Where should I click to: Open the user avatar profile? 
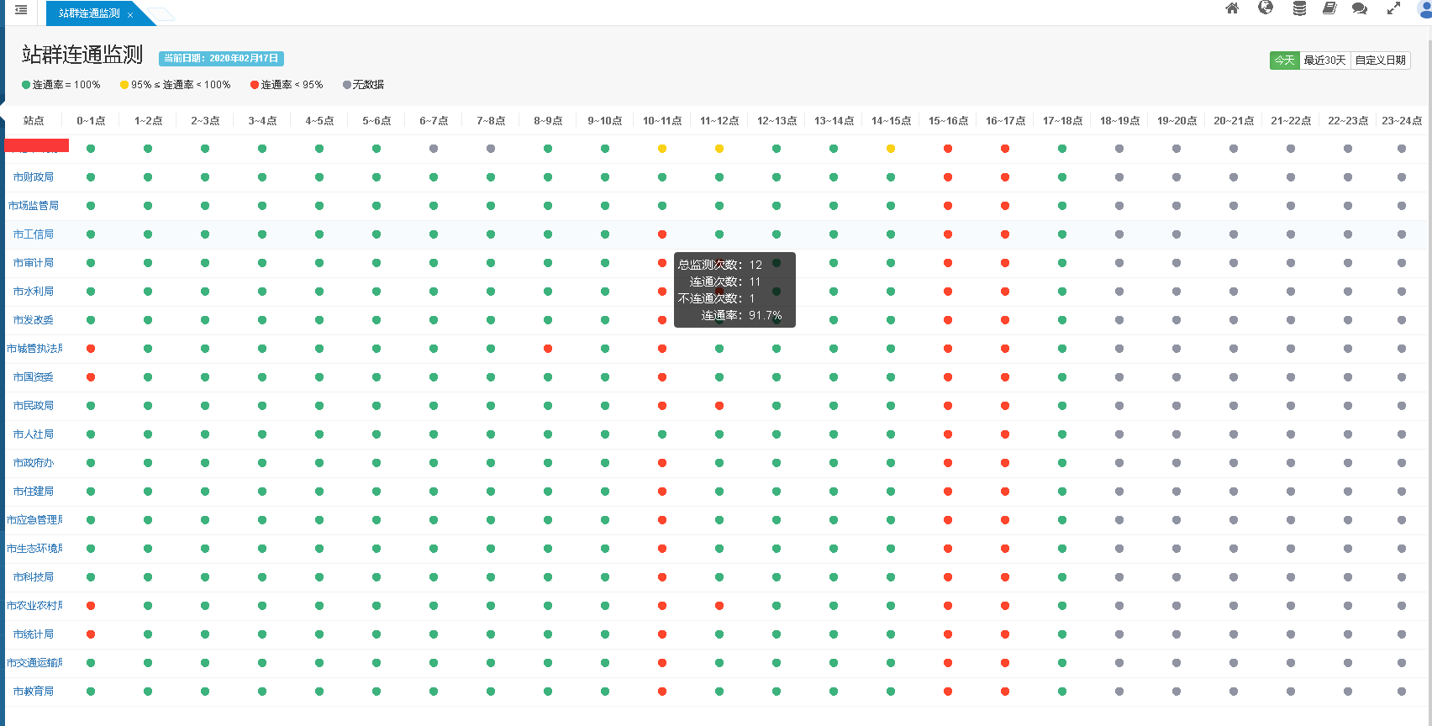pyautogui.click(x=1425, y=8)
